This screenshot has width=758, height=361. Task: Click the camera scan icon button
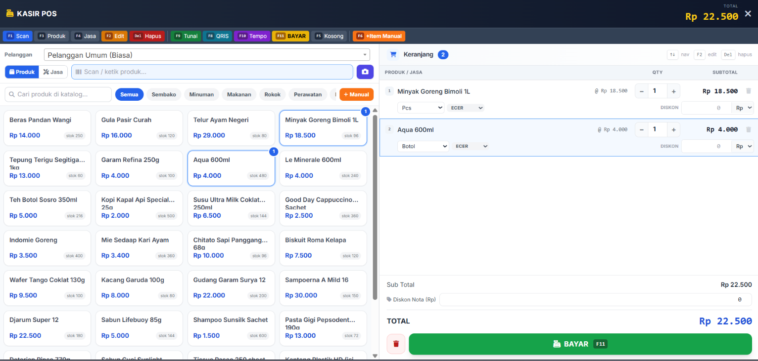tap(365, 72)
